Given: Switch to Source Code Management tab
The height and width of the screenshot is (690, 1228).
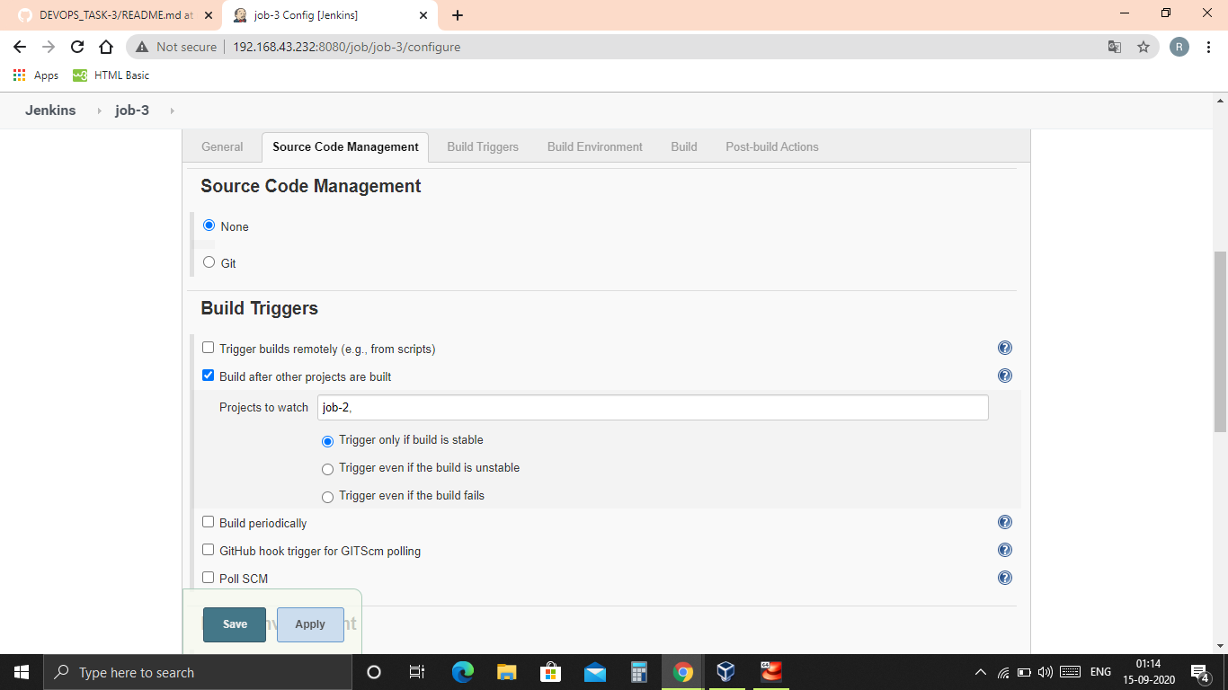Looking at the screenshot, I should [345, 146].
